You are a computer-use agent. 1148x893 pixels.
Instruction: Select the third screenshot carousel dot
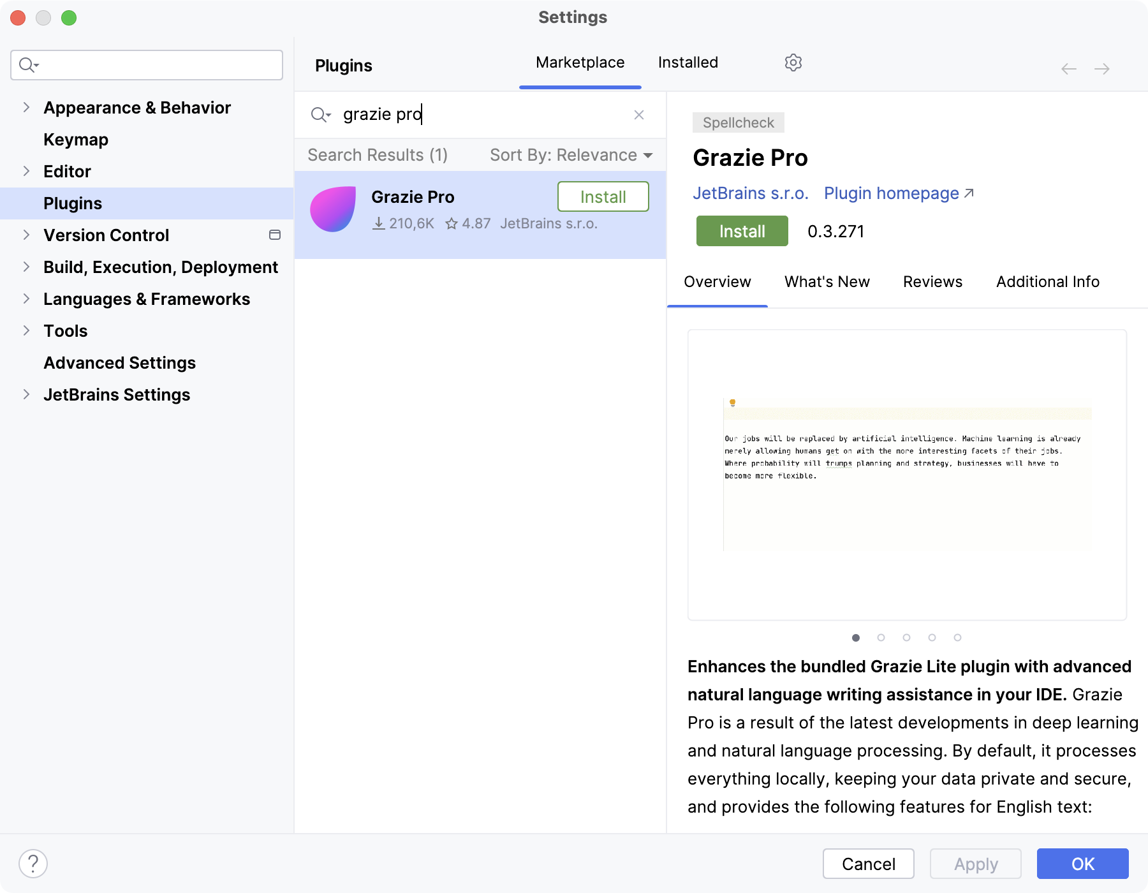coord(907,637)
